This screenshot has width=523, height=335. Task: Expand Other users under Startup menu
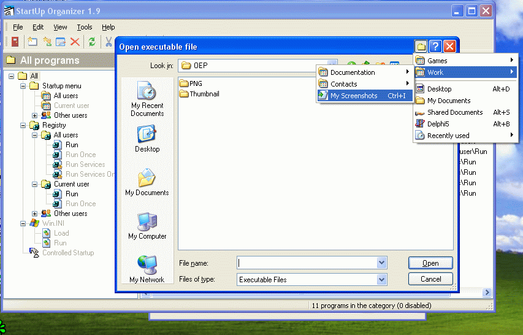[35, 115]
